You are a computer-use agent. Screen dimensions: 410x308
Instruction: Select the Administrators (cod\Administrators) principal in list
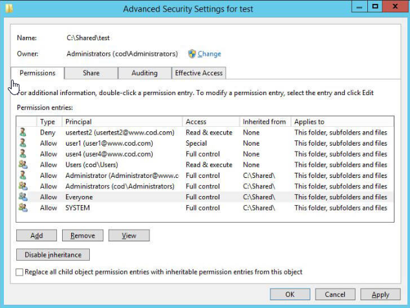[120, 186]
